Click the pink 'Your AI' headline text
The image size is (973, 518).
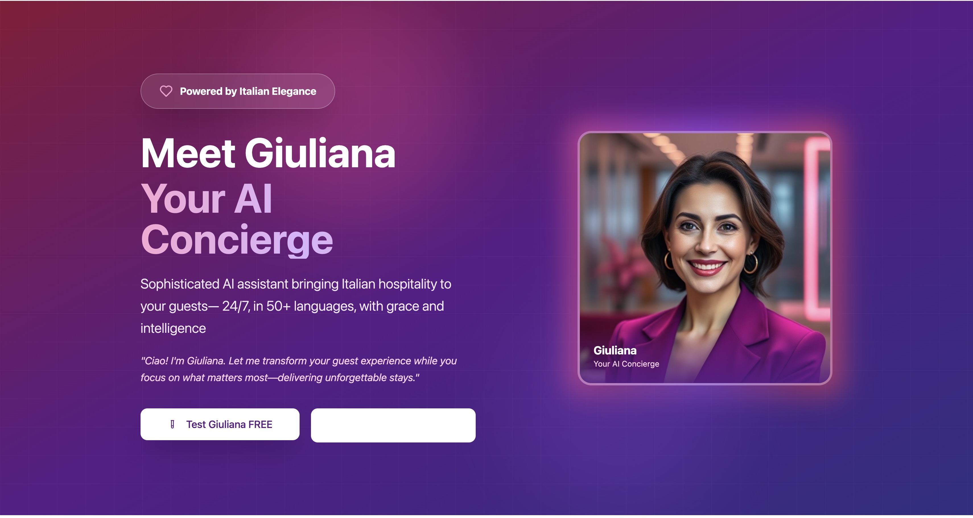click(206, 198)
